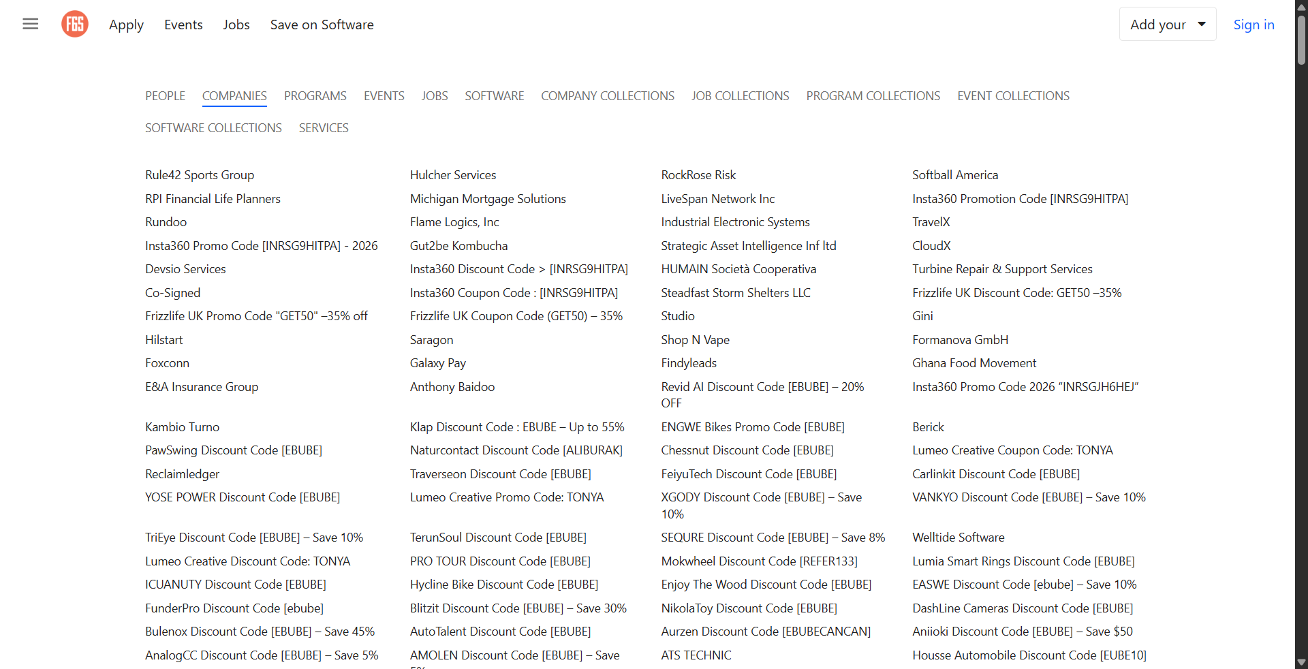This screenshot has width=1308, height=669.
Task: Open Events in the top navigation
Action: 183,25
